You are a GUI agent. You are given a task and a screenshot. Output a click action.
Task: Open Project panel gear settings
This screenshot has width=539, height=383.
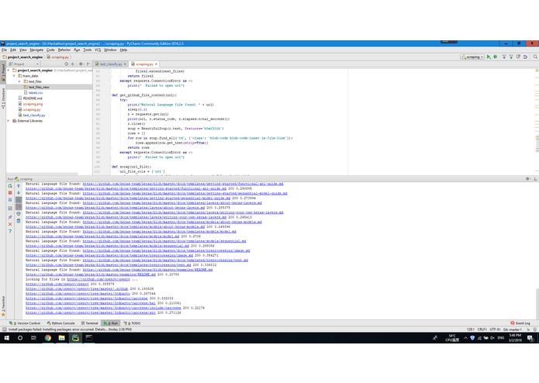tap(81, 64)
